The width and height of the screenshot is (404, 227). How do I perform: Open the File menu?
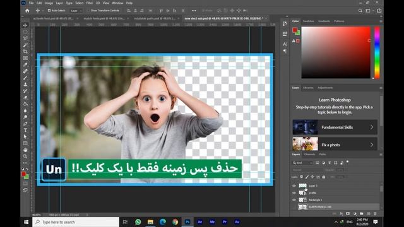pos(31,3)
